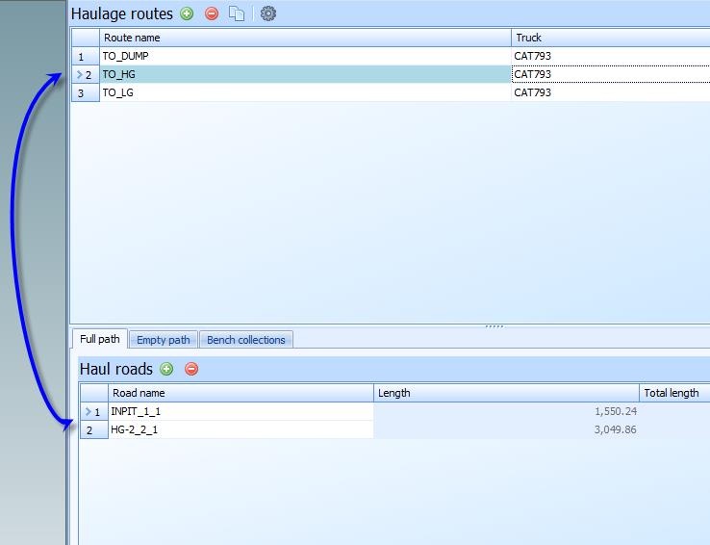Click the Road name column header
The width and height of the screenshot is (710, 545).
241,393
